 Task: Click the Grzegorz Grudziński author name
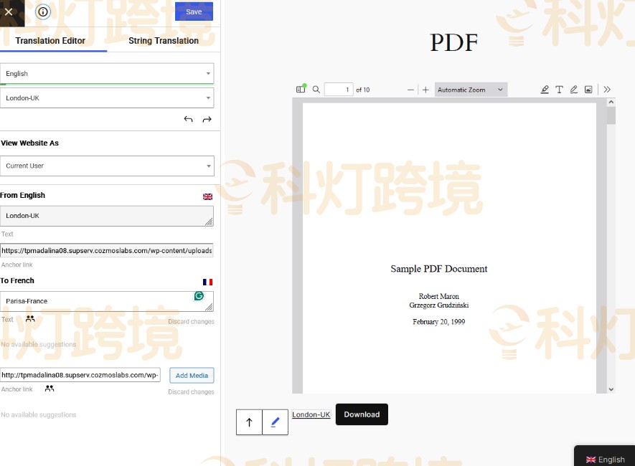tap(438, 305)
